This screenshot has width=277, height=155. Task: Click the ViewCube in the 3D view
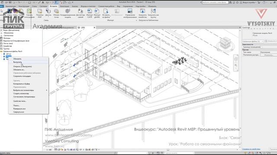click(x=225, y=43)
